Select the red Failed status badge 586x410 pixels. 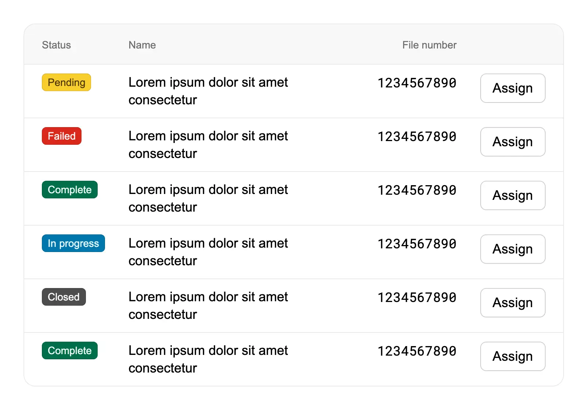[61, 136]
